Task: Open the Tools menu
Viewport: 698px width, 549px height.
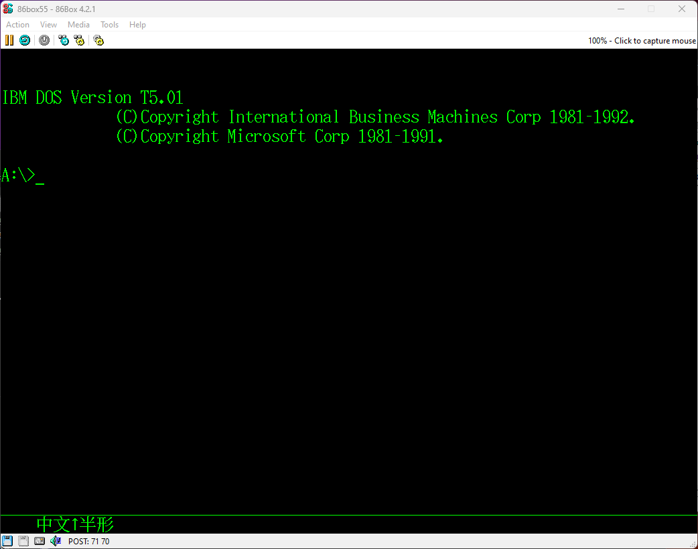Action: (109, 25)
